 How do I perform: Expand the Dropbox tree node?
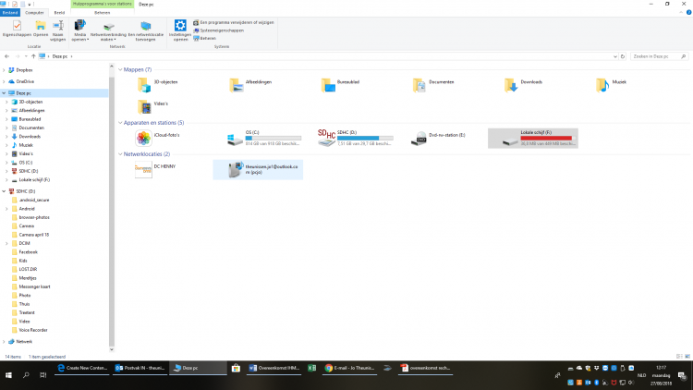coord(5,69)
